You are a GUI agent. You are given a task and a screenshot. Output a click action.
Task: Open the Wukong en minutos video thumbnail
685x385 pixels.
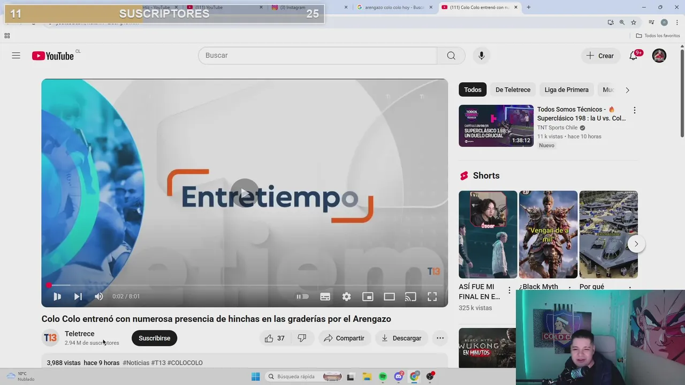click(x=488, y=348)
